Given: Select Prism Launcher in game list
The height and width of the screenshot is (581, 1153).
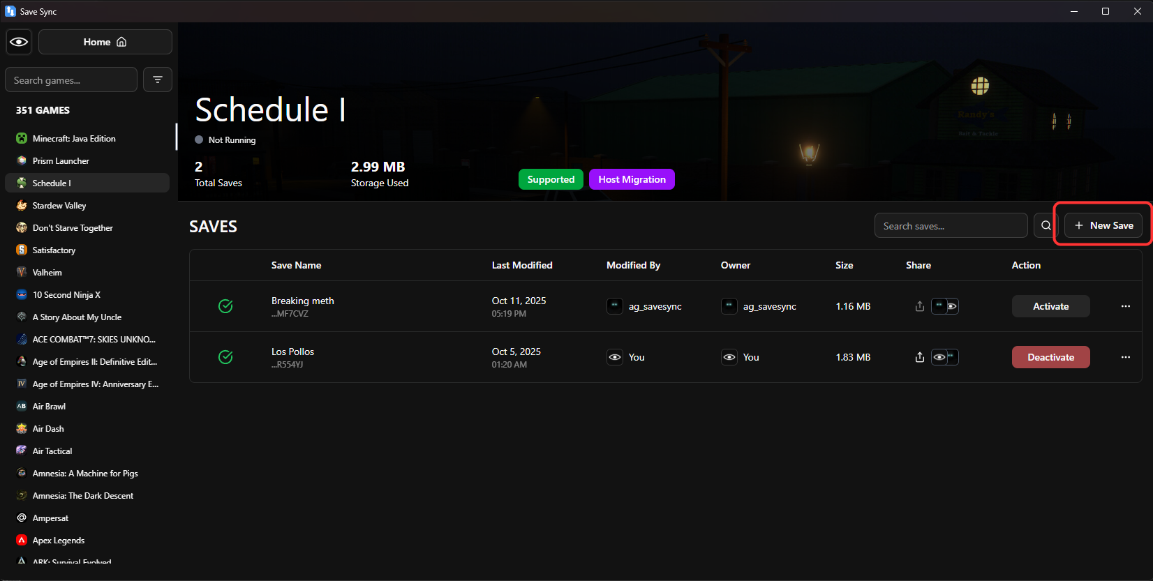Looking at the screenshot, I should coord(87,160).
